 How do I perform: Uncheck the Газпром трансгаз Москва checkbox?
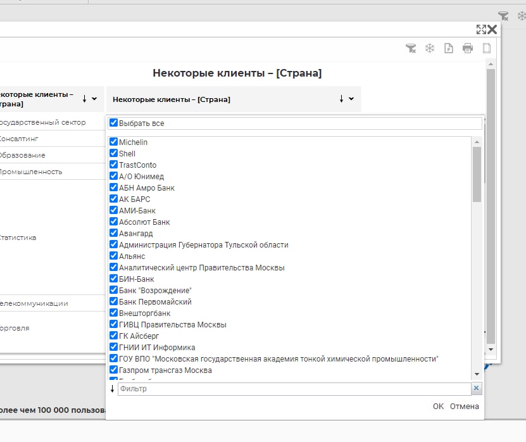click(114, 370)
